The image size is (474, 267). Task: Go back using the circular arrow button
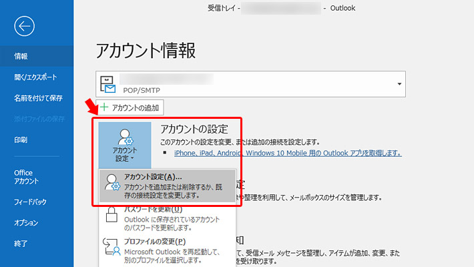(24, 26)
